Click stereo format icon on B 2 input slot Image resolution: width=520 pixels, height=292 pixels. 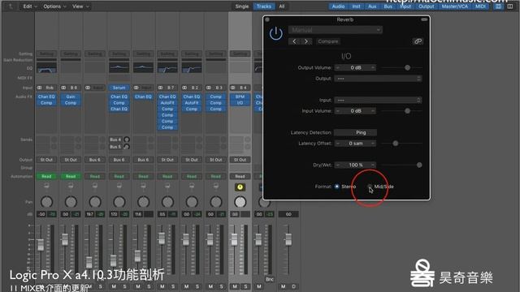pos(184,88)
